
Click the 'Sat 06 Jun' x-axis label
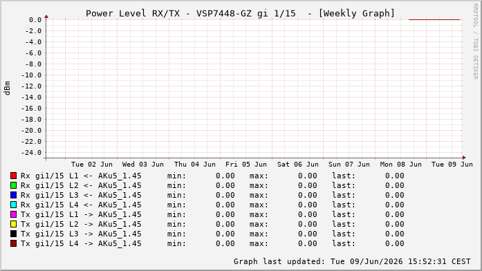[x=298, y=165]
